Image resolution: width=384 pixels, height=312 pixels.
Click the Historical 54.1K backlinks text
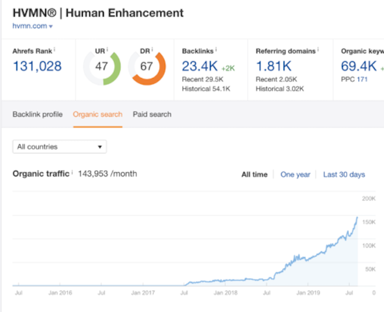coord(206,89)
